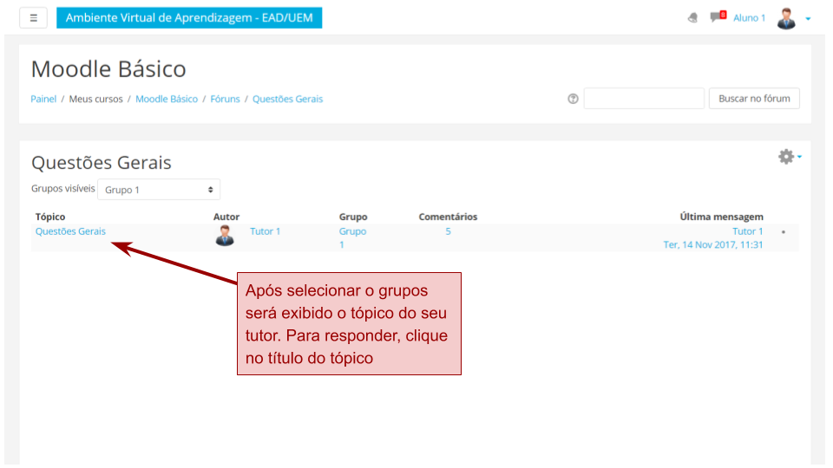Click Ambiente Virtual de Aprendizagem banner
Image resolution: width=833 pixels, height=468 pixels.
[189, 17]
